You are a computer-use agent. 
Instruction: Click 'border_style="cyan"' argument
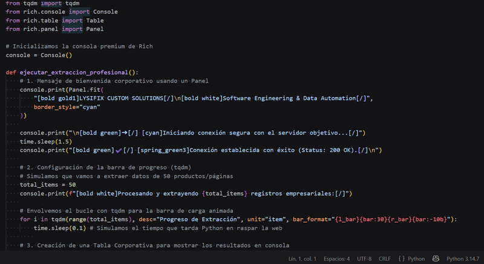click(x=67, y=107)
